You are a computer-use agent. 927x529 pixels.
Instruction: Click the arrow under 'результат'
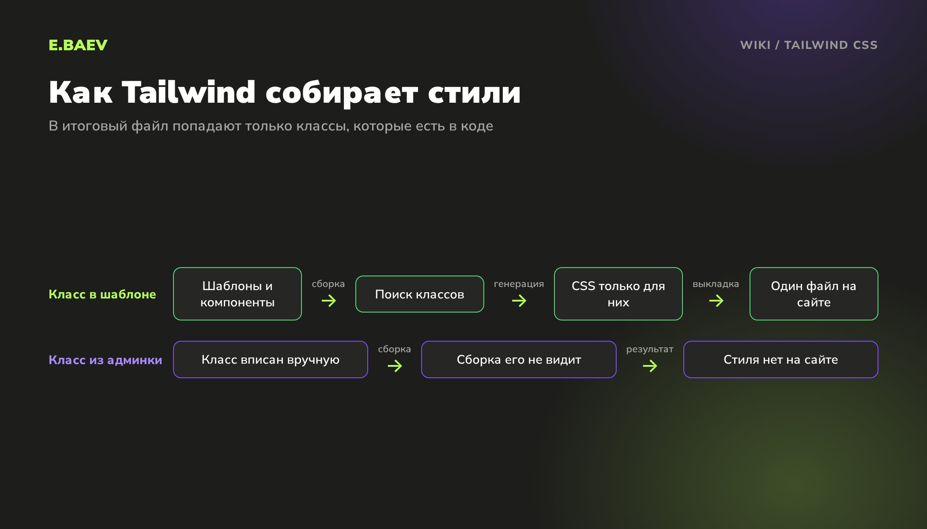650,366
